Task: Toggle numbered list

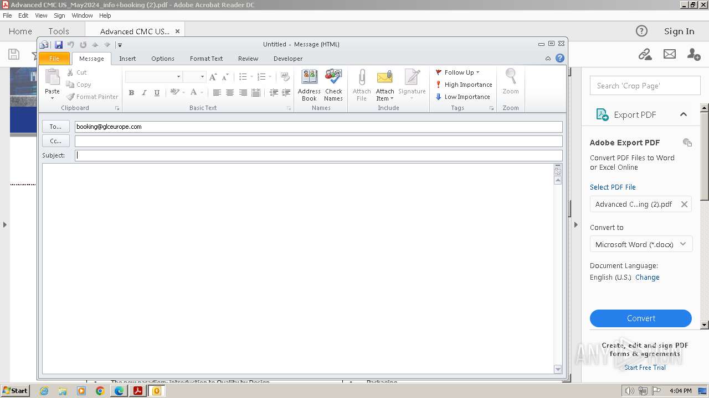Action: click(x=261, y=77)
